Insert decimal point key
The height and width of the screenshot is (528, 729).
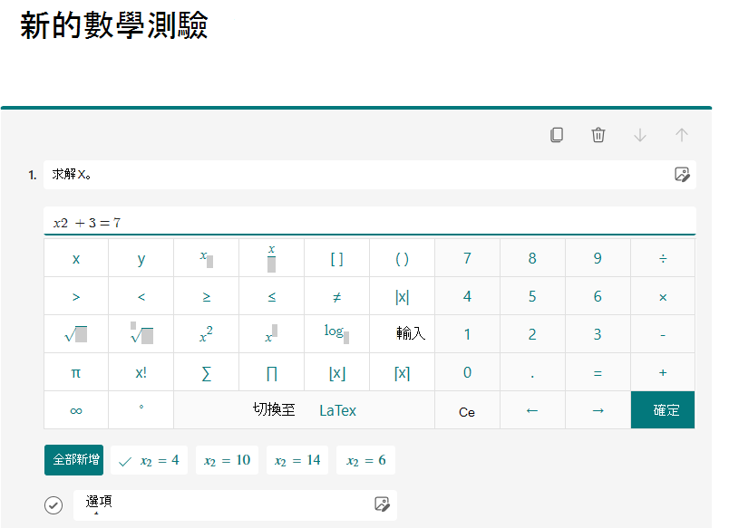[x=532, y=372]
